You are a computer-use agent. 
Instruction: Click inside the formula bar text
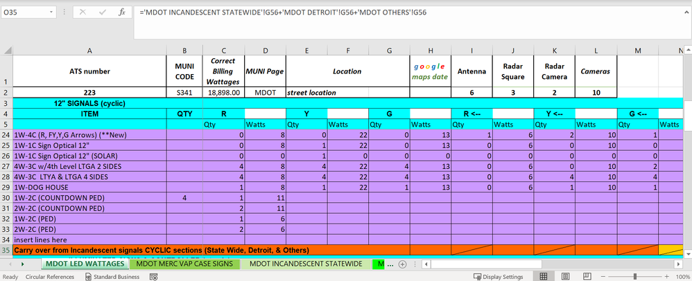(x=282, y=12)
